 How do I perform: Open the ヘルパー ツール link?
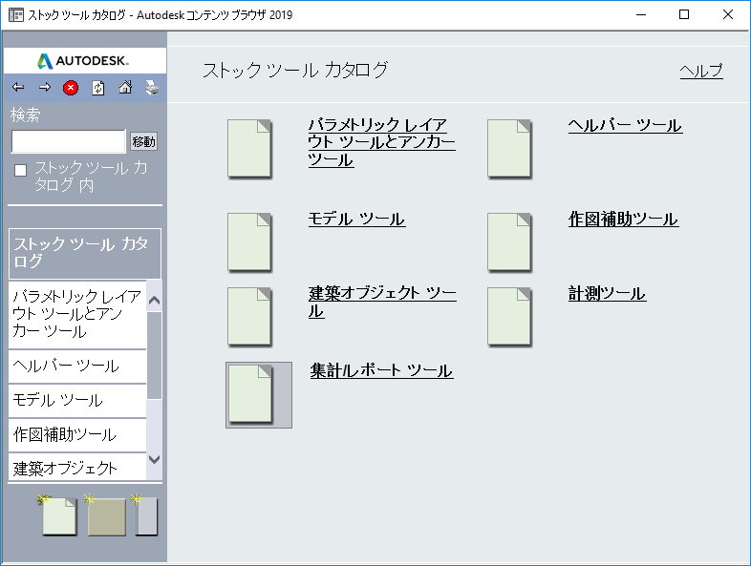pyautogui.click(x=625, y=125)
